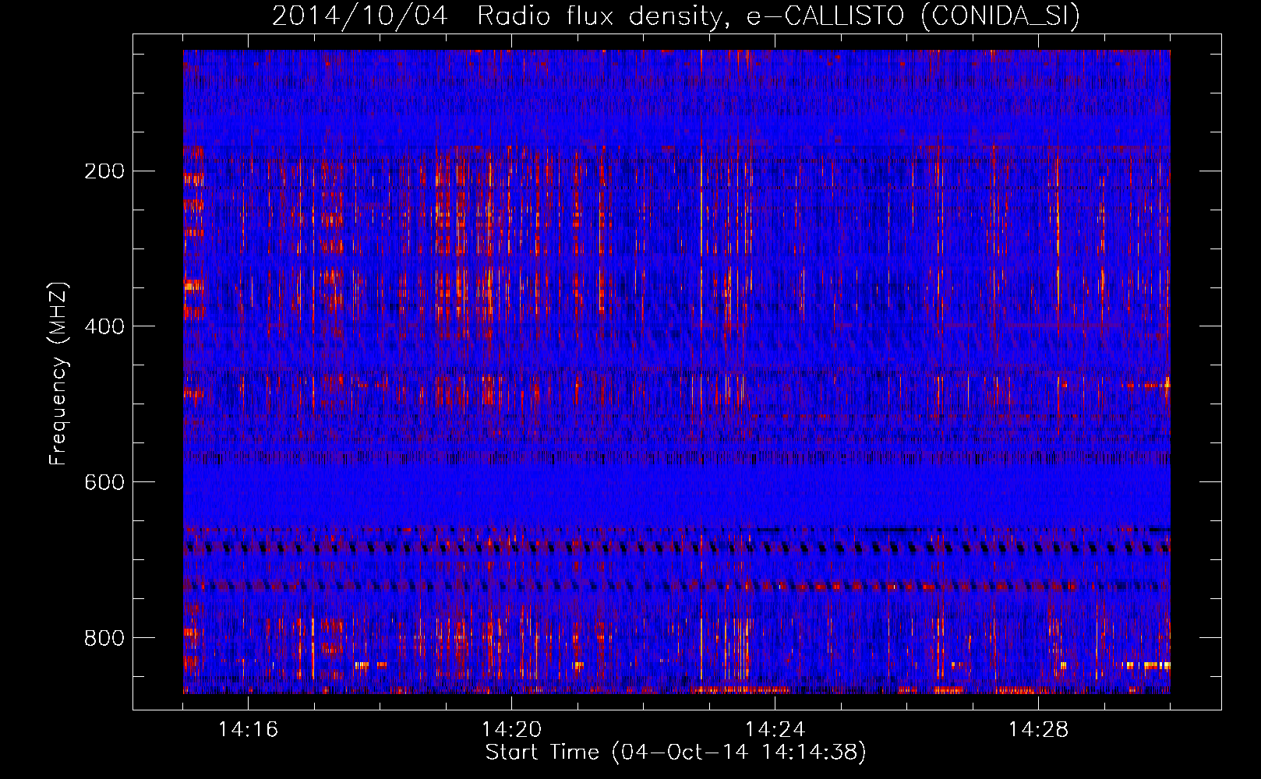
Task: Click the 14:20 time tick label
Action: [x=511, y=729]
